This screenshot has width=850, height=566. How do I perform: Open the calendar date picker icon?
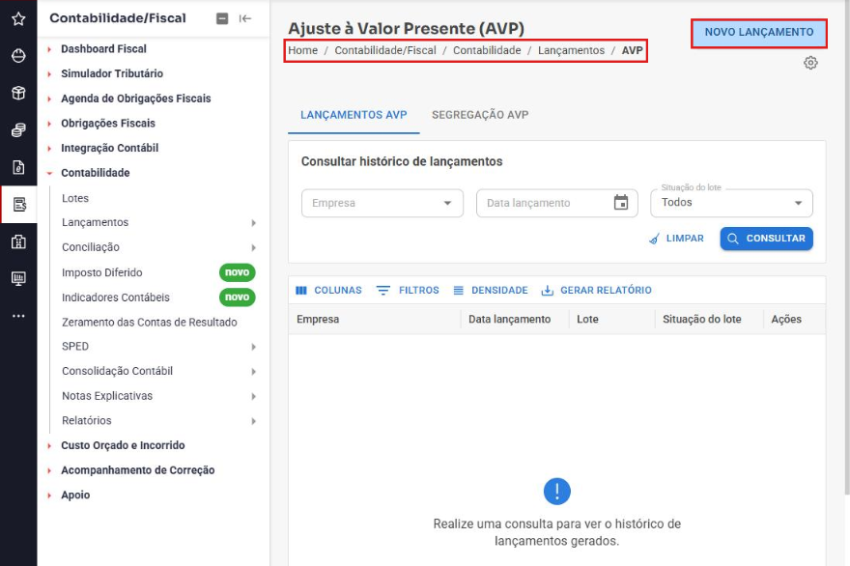coord(621,203)
